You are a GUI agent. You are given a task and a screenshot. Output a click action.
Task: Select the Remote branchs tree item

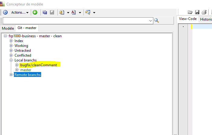(x=28, y=75)
